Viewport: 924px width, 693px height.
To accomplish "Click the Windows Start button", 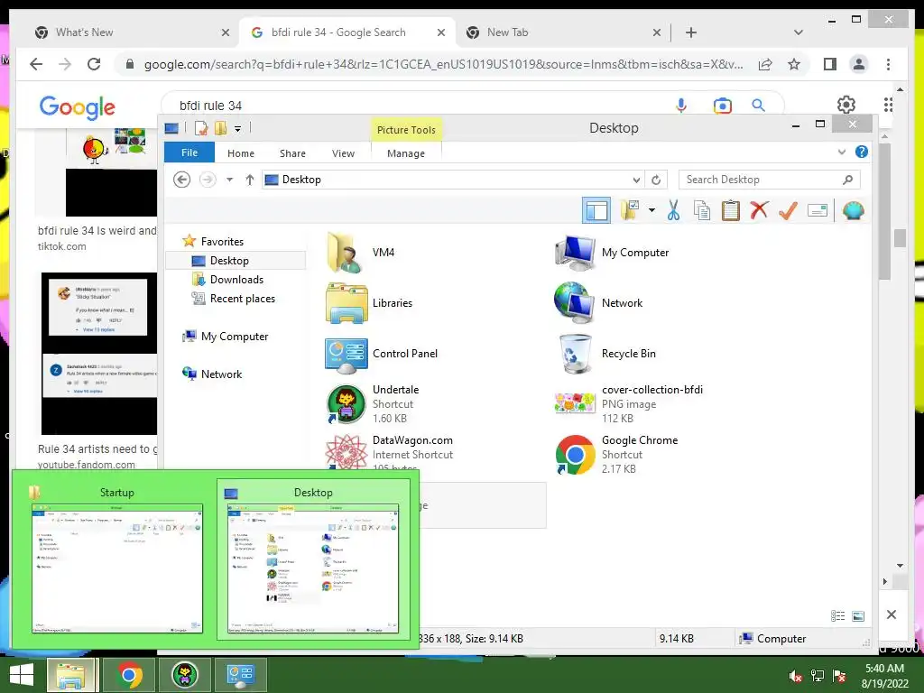I will 22,675.
